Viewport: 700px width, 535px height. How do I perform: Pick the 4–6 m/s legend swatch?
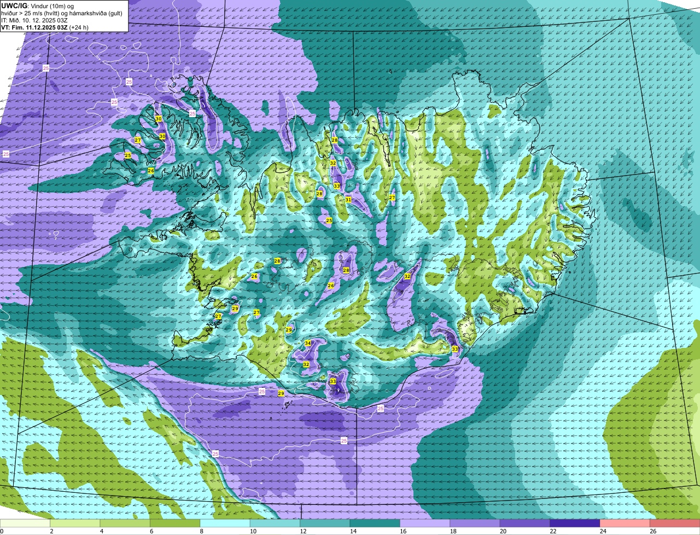pos(125,524)
